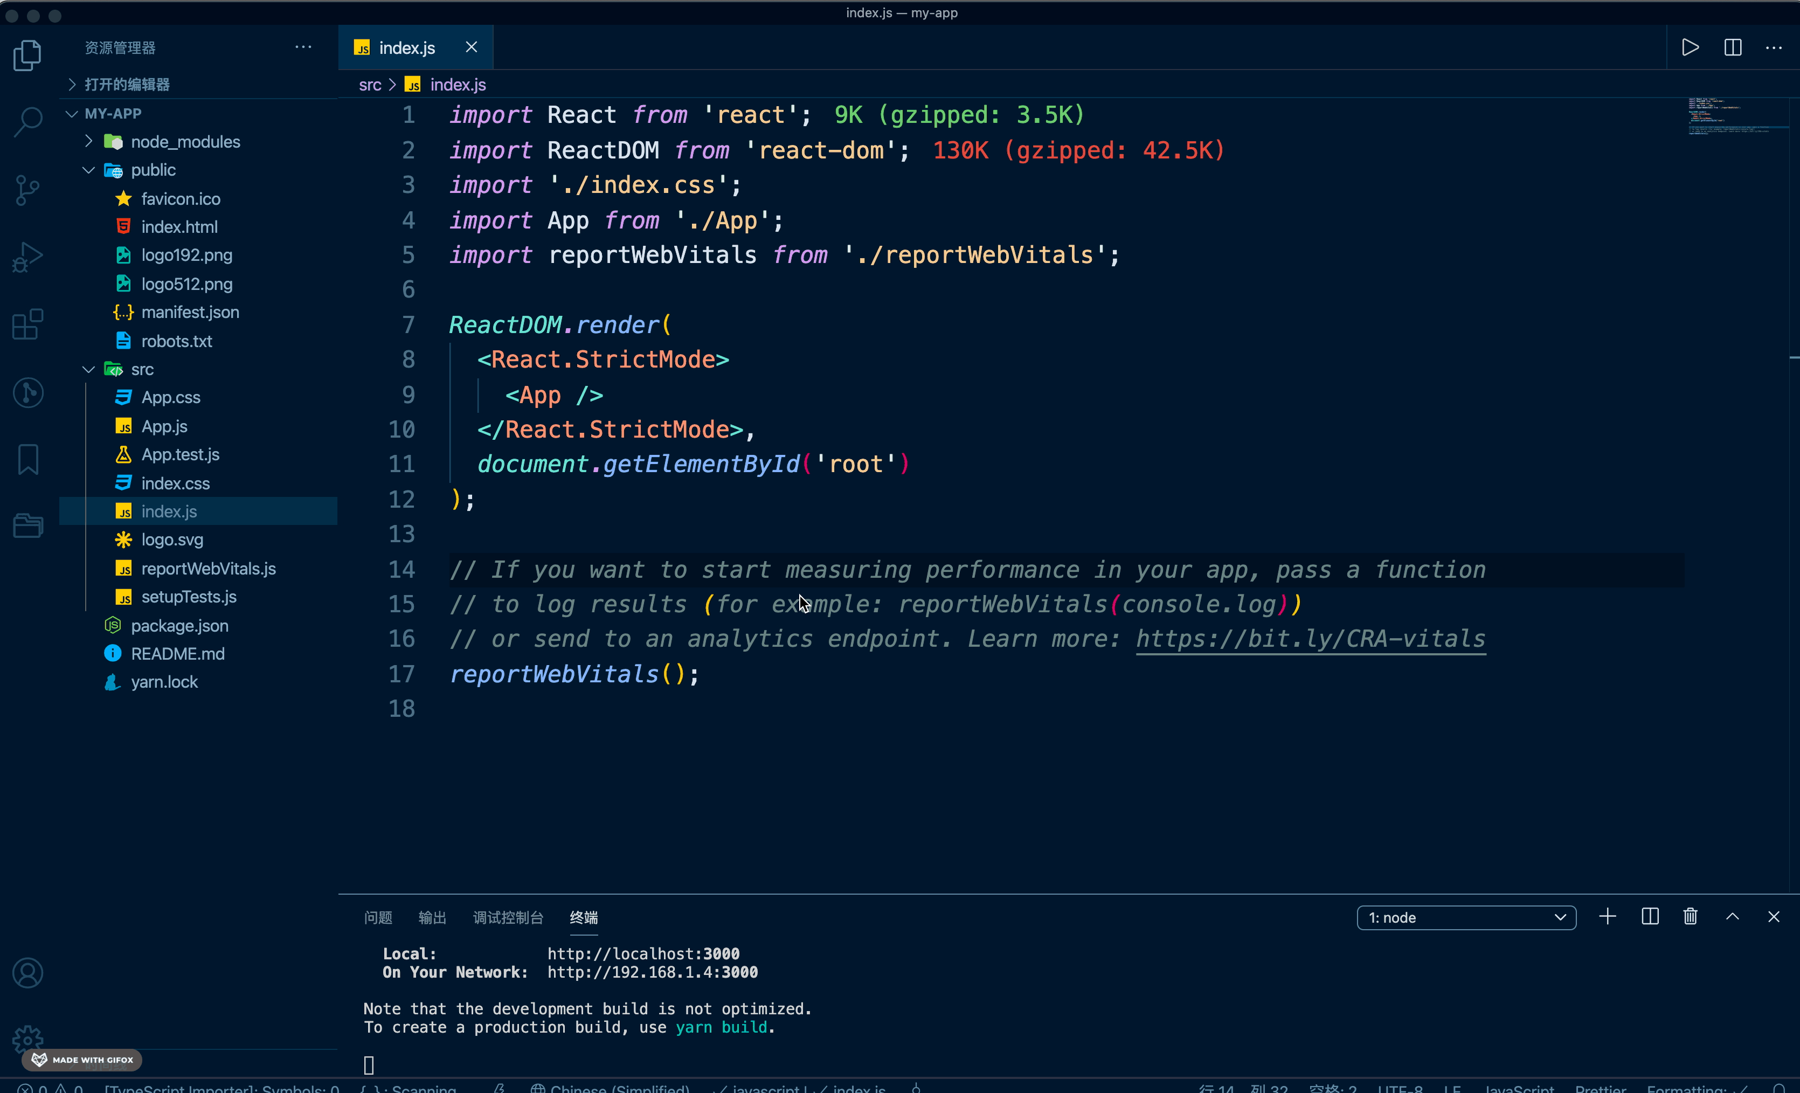Screen dimensions: 1800x1093
Task: Open the Bookmarks view icon
Action: pos(28,460)
